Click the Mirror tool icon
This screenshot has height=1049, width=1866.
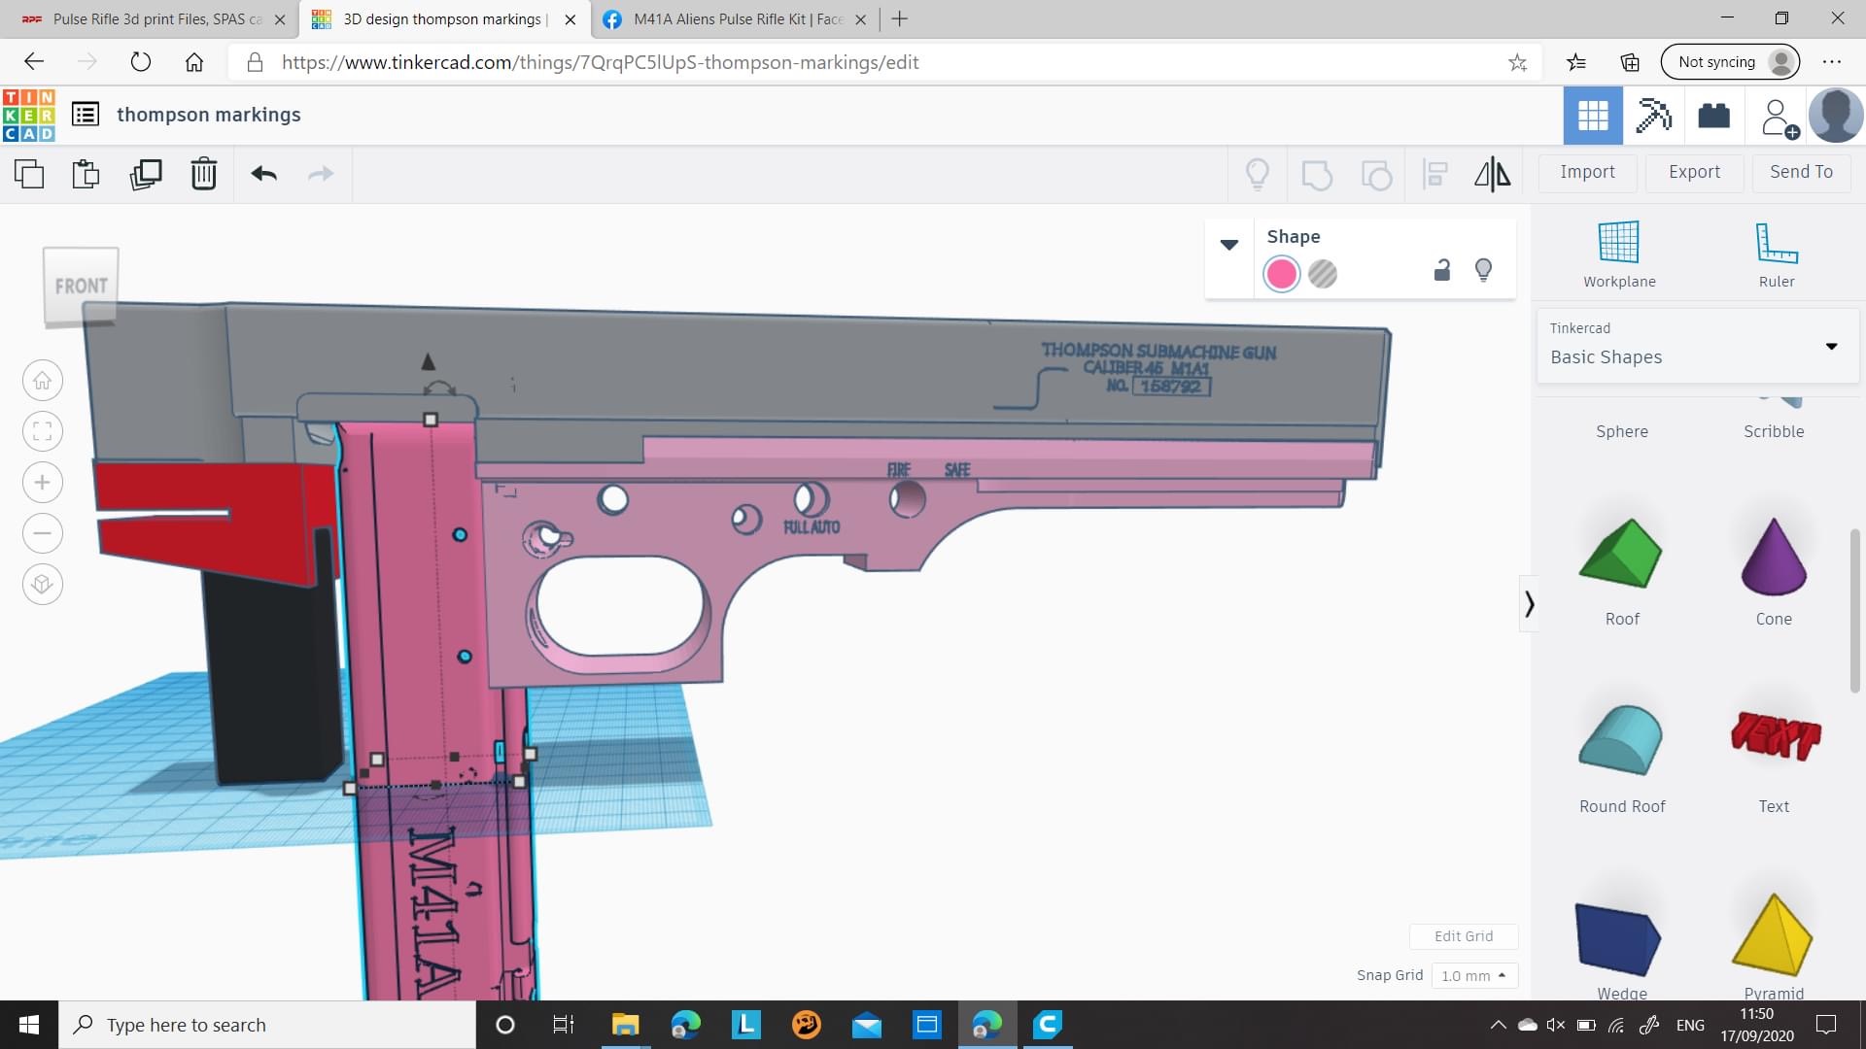(x=1492, y=174)
